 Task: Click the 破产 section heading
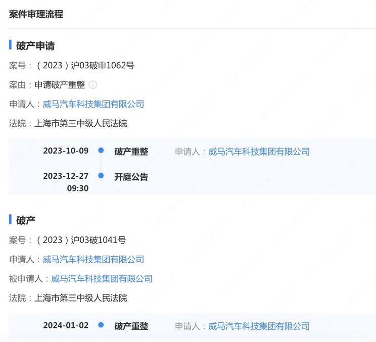[26, 220]
